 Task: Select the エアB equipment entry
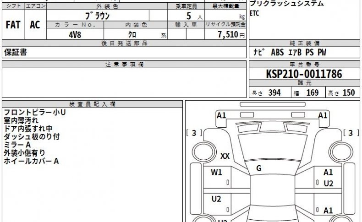point(295,52)
